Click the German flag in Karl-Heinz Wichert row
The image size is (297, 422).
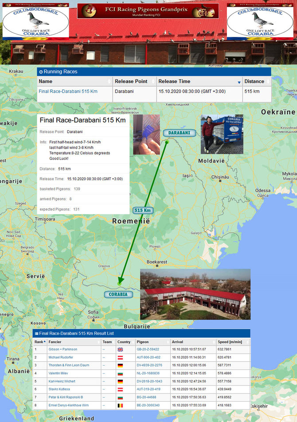(120, 382)
